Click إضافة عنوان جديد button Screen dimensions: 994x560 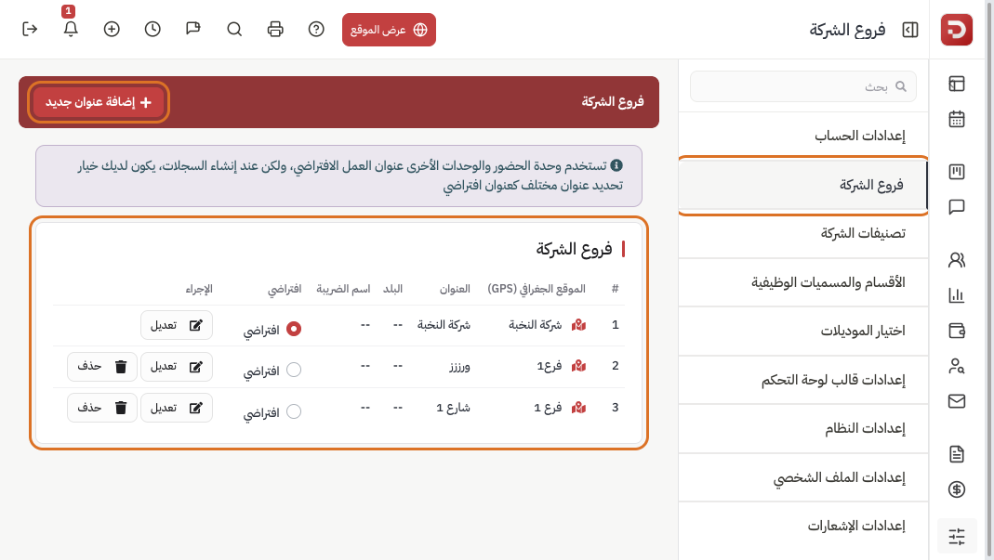(x=99, y=102)
